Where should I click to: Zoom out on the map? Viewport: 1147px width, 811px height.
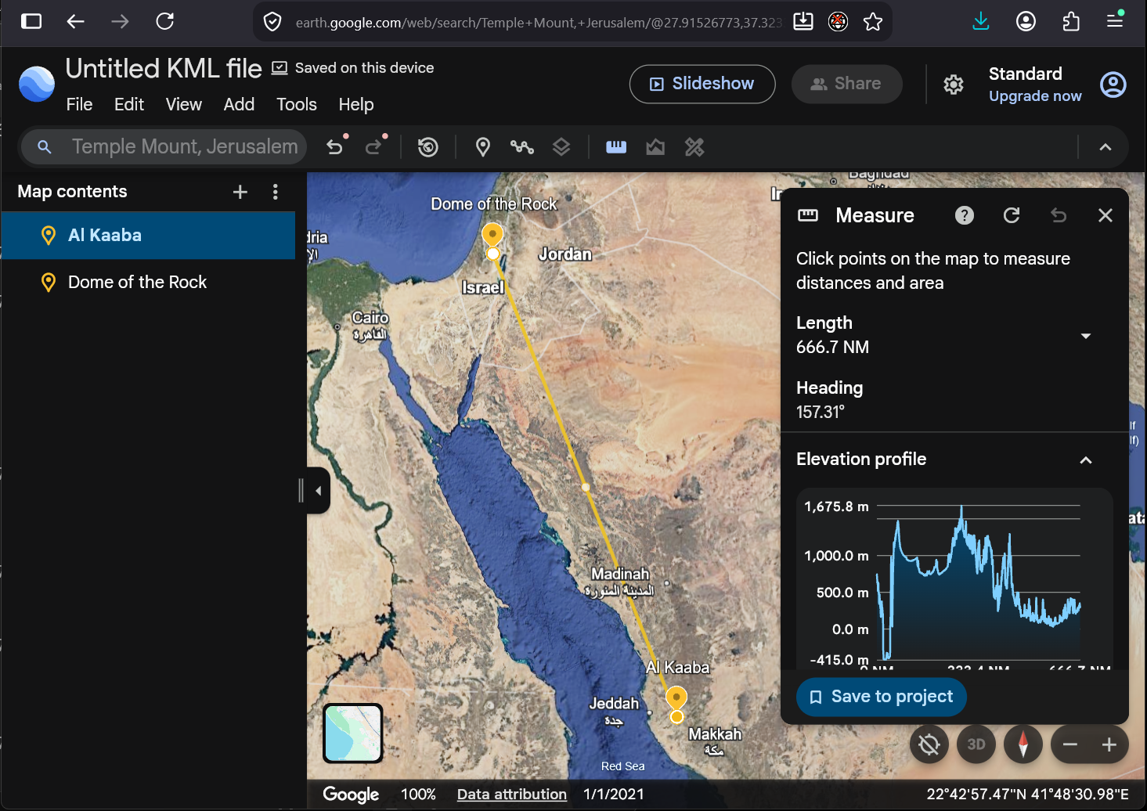click(x=1070, y=744)
